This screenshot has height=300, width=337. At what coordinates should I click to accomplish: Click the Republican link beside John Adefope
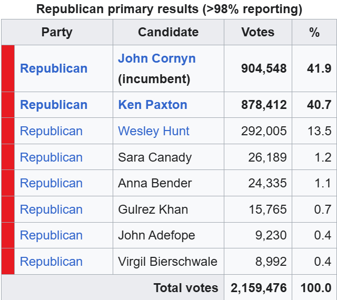pyautogui.click(x=51, y=235)
